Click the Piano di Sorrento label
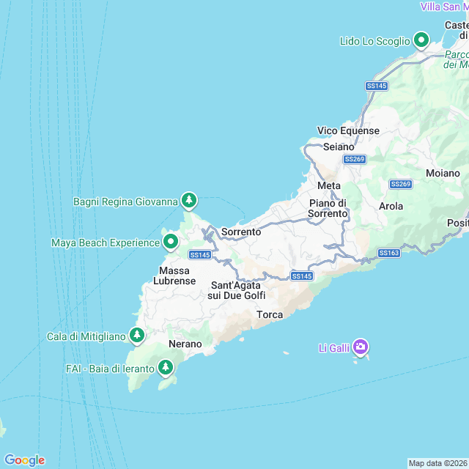 (x=328, y=208)
